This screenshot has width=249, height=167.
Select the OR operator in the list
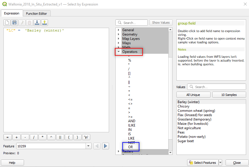pos(130,147)
